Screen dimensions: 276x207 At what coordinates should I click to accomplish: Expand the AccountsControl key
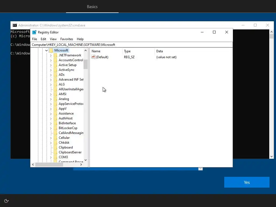(51, 60)
